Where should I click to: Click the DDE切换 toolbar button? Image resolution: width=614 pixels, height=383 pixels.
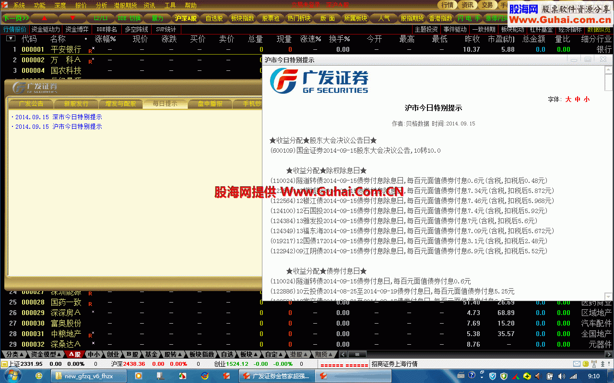129,18
